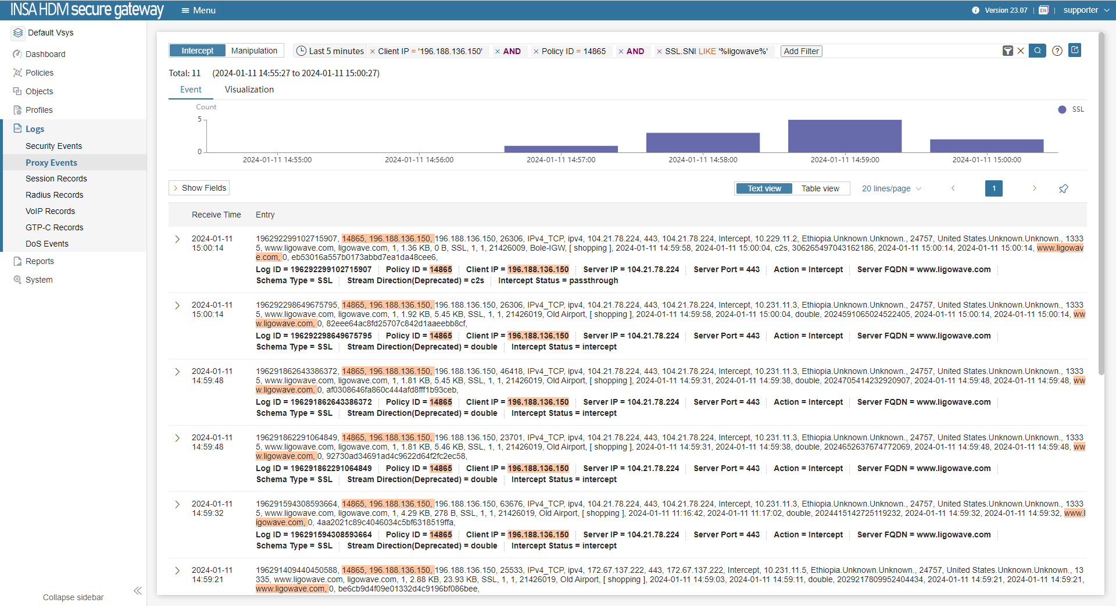
Task: Expand the first log entry at 15:00:14
Action: [x=177, y=239]
